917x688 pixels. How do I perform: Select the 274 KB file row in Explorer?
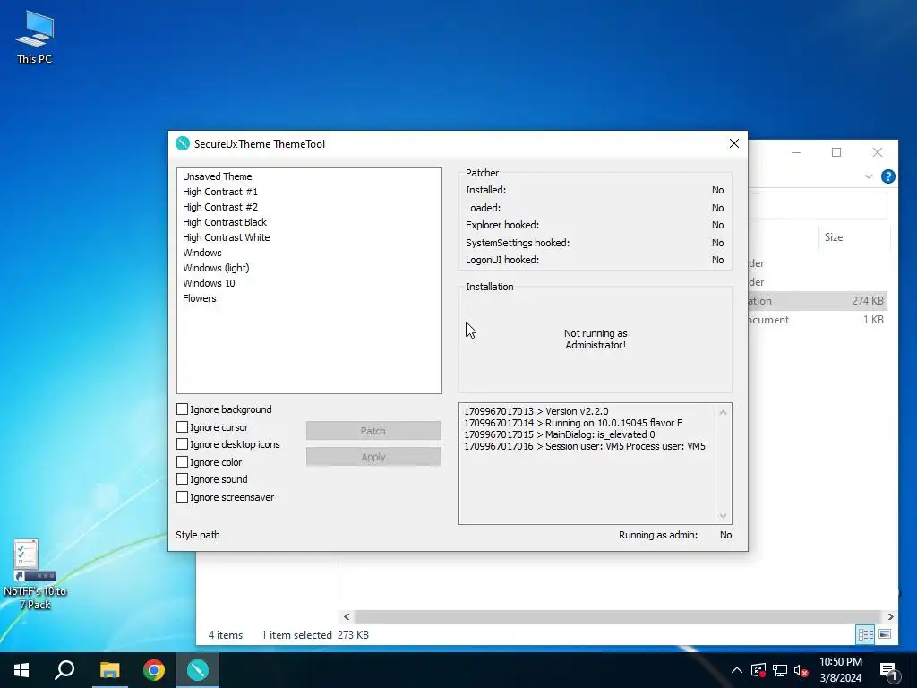(818, 301)
